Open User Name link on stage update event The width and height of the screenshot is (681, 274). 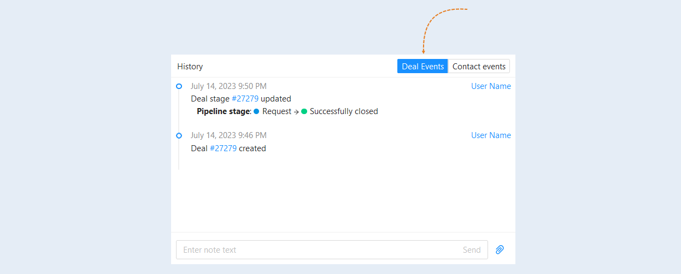(491, 86)
